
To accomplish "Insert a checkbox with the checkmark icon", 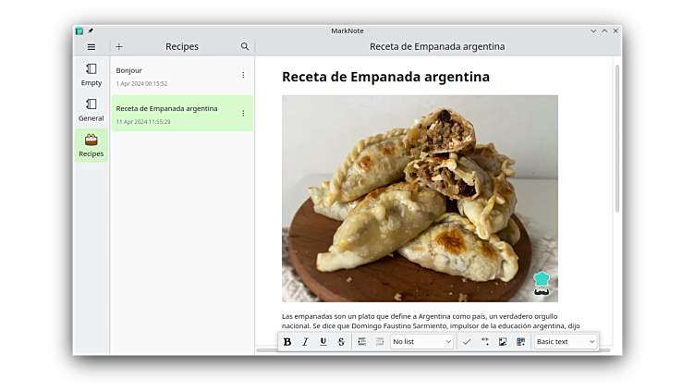I will [467, 342].
